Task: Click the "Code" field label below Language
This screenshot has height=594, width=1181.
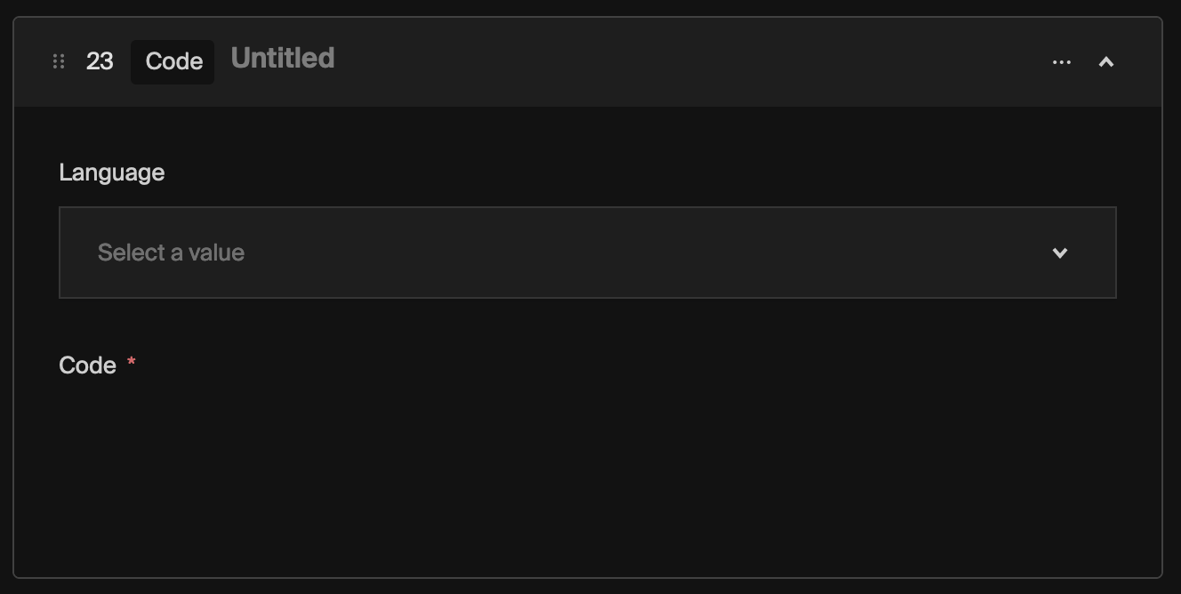Action: [87, 365]
